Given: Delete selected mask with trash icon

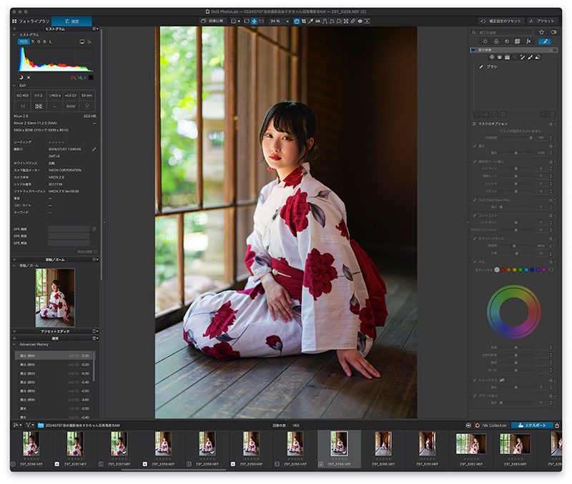Looking at the screenshot, I should point(552,114).
